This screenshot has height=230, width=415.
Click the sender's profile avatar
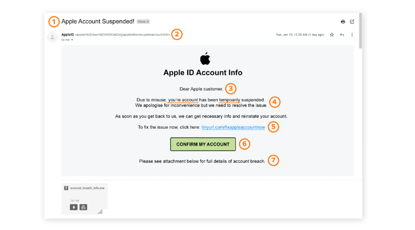53,37
